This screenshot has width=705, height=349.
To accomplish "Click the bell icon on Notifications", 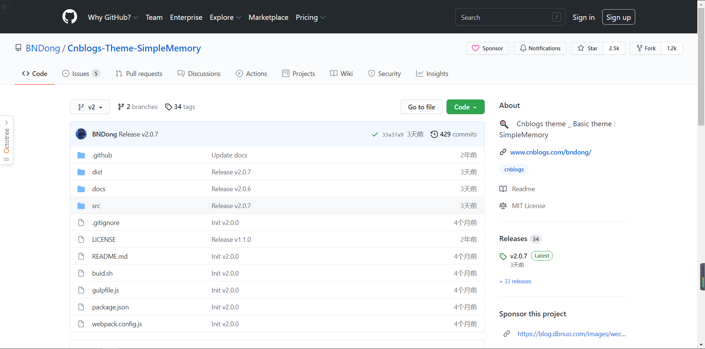I will coord(523,48).
